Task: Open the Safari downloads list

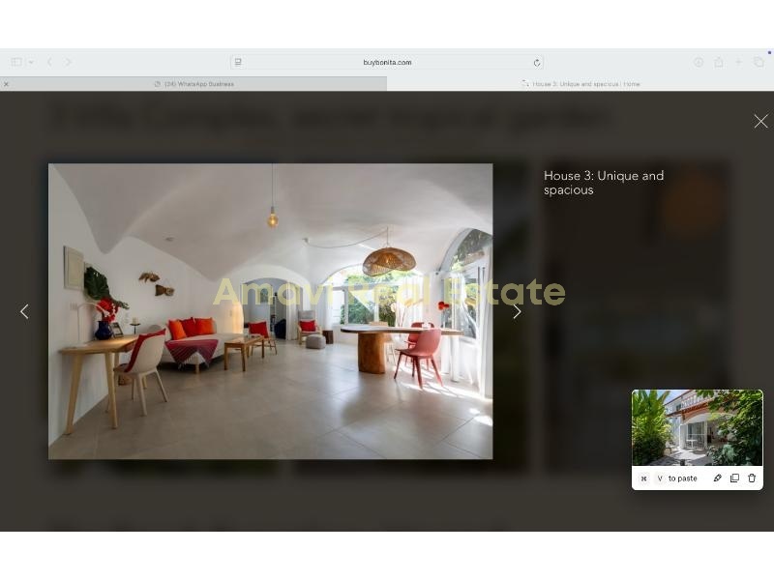Action: [699, 62]
